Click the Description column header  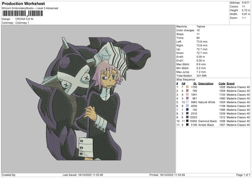tap(206, 84)
